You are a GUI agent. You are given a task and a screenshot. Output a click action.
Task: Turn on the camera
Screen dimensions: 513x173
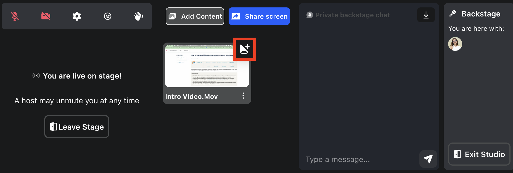(x=46, y=16)
